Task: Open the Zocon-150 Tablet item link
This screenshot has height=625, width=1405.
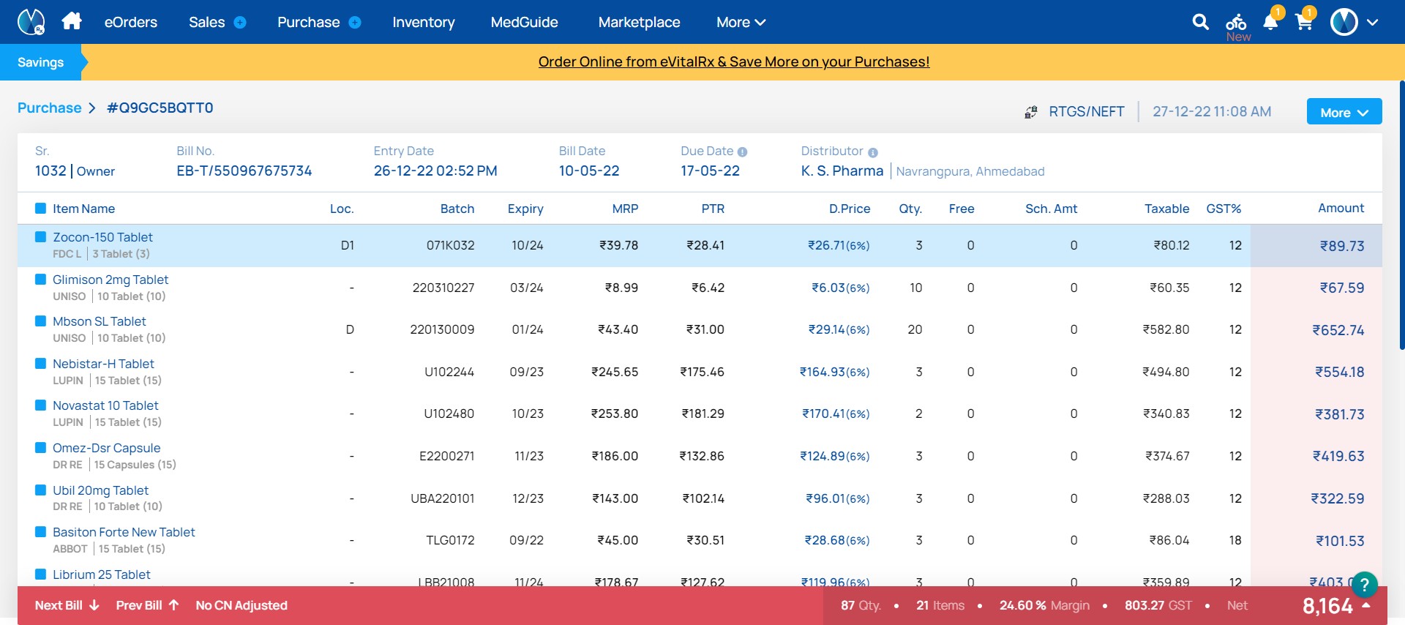Action: [102, 237]
